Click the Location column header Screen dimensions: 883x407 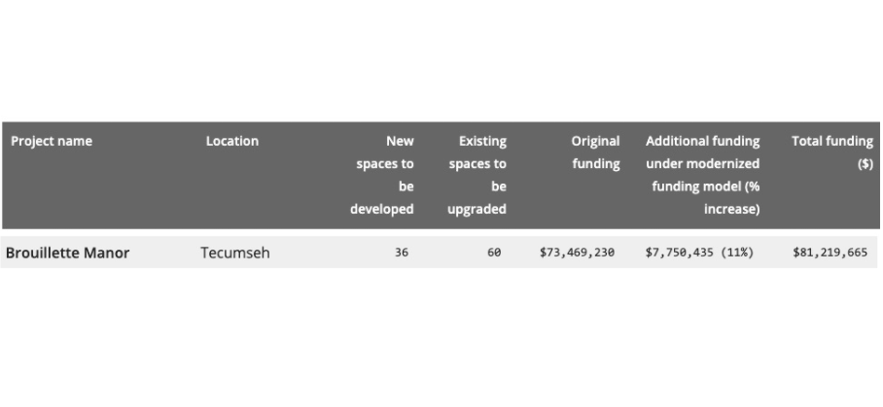point(232,142)
